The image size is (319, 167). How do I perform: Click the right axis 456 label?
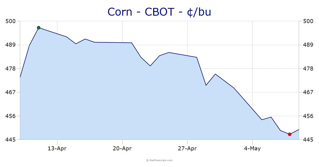point(308,116)
